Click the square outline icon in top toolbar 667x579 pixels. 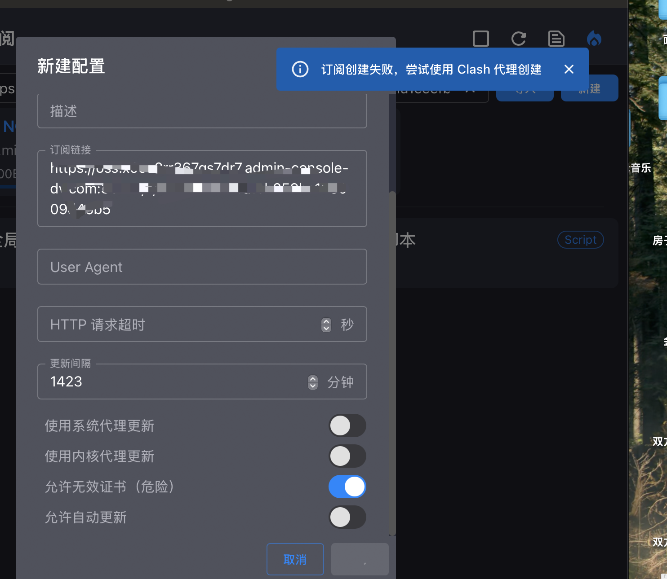click(480, 39)
